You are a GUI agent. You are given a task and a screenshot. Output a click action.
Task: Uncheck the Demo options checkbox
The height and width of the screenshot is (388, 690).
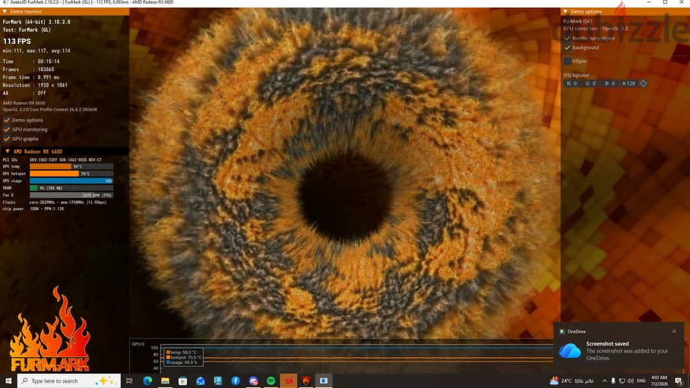coord(6,120)
